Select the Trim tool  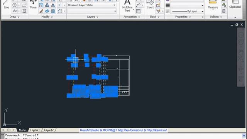click(60, 5)
